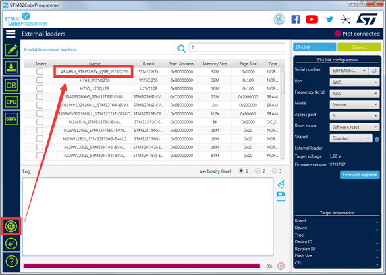Open External Loaders EL icon
The height and width of the screenshot is (275, 386).
pyautogui.click(x=11, y=226)
